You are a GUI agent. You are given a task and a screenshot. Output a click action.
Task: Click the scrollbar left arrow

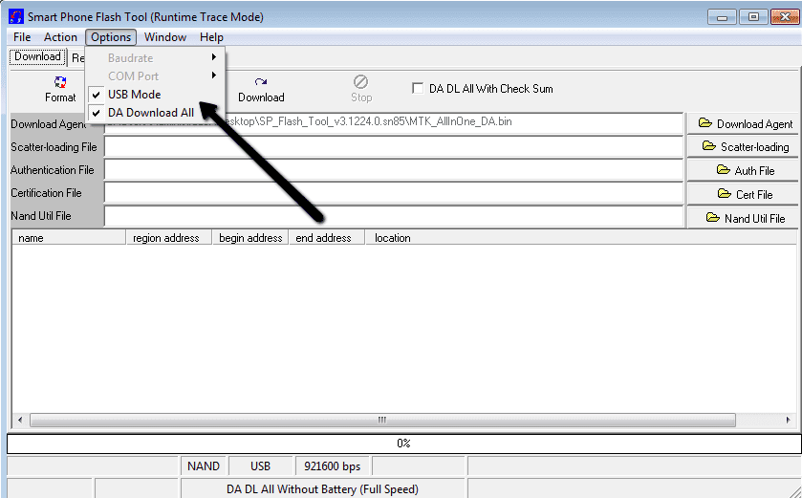tap(20, 421)
